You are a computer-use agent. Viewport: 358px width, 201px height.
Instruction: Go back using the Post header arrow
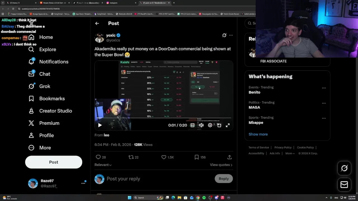tap(97, 23)
